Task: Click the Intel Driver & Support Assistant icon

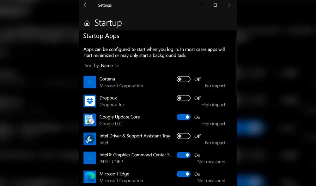Action: click(90, 139)
